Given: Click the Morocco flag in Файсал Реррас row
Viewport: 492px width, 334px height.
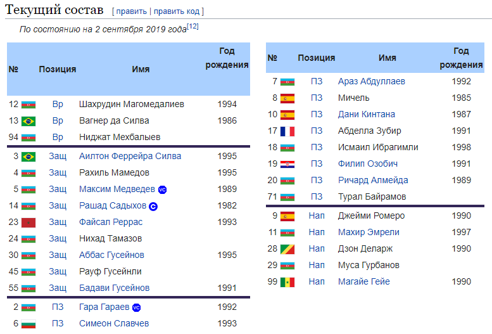Looking at the screenshot, I should [28, 222].
